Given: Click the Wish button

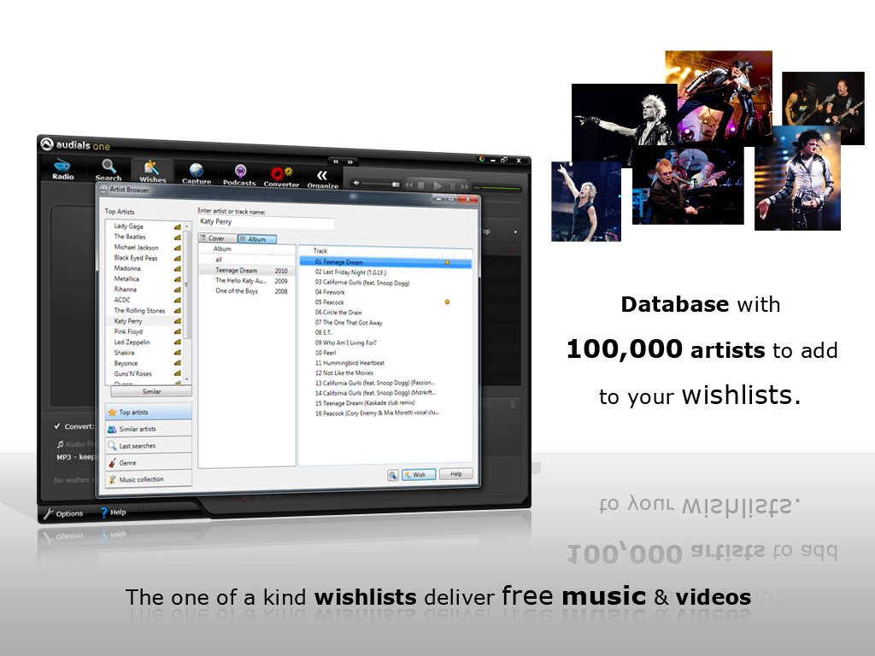Looking at the screenshot, I should [419, 475].
